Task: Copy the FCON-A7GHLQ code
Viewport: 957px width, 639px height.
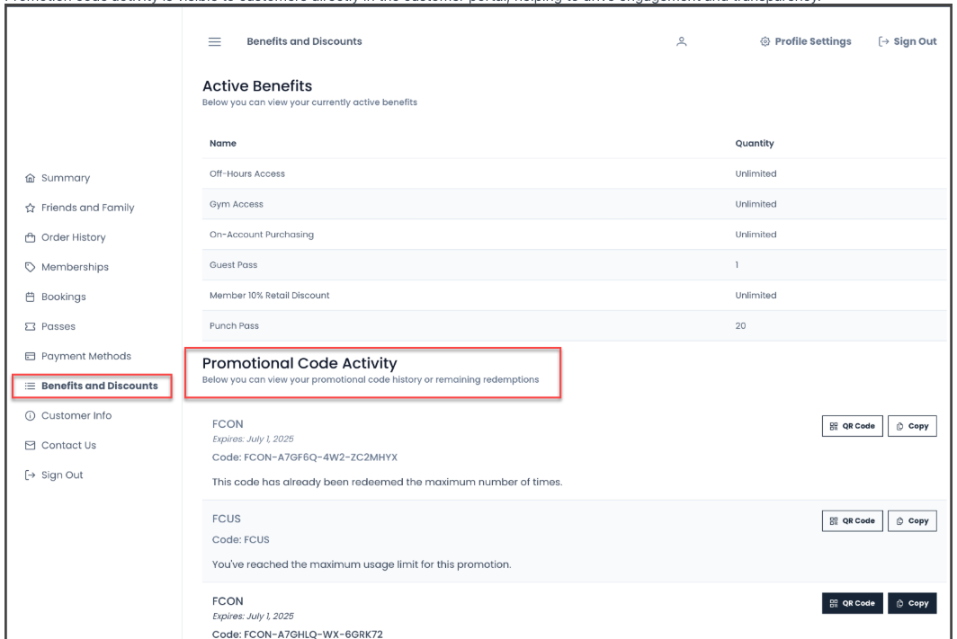Action: click(x=912, y=603)
